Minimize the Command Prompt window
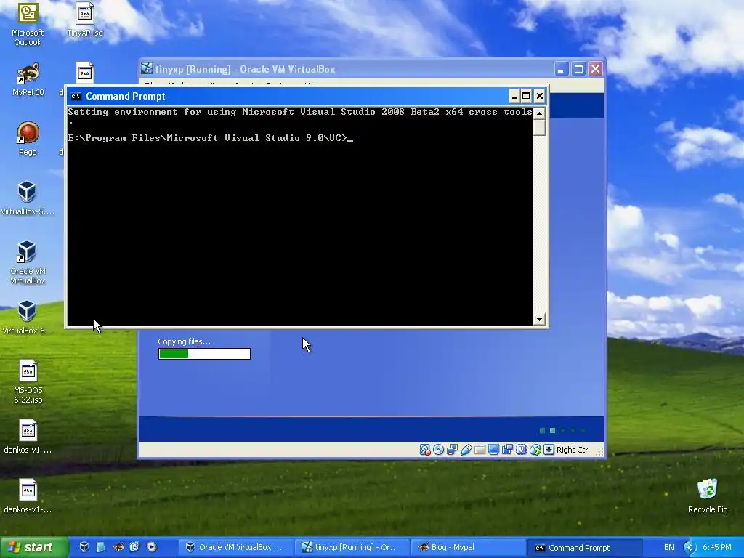 pyautogui.click(x=514, y=97)
